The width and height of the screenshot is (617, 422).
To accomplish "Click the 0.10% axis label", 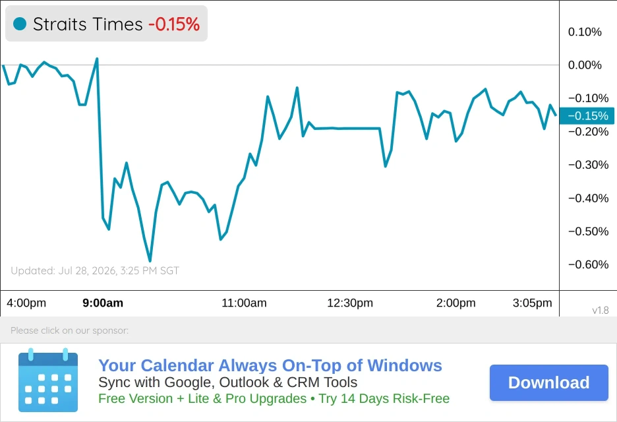I will click(585, 32).
